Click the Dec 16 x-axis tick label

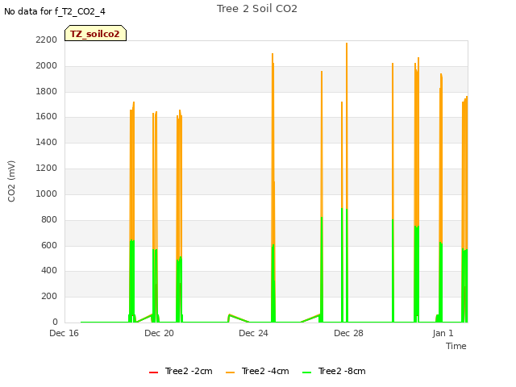pyautogui.click(x=64, y=333)
